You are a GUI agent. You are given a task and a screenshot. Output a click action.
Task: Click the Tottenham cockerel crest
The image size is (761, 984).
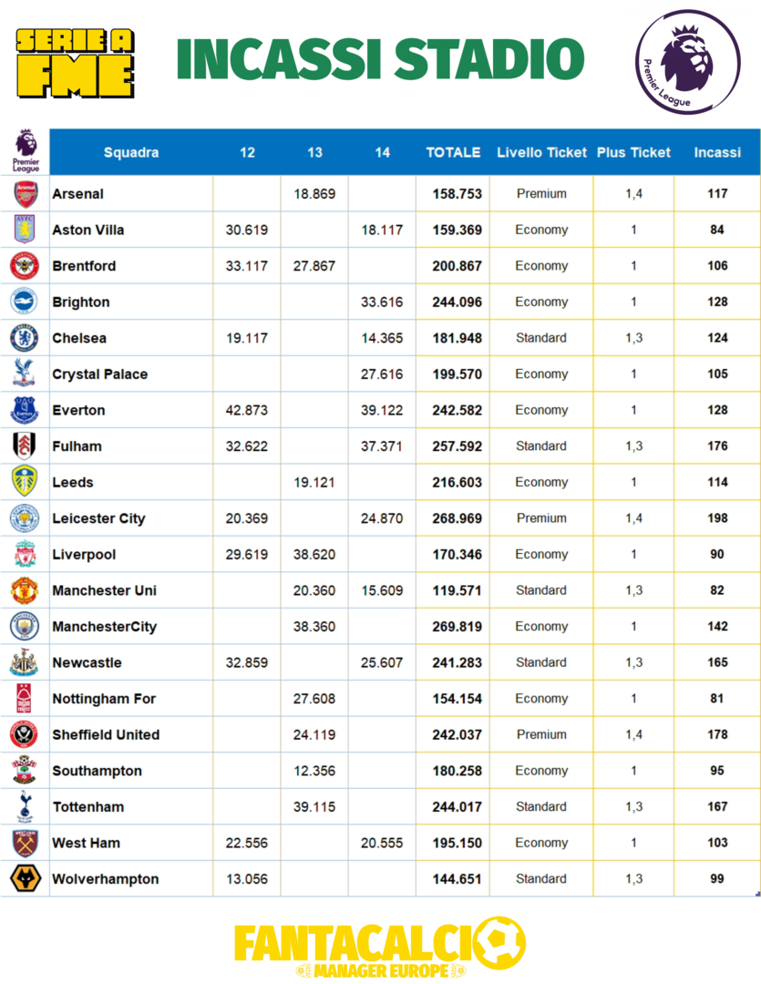[26, 806]
